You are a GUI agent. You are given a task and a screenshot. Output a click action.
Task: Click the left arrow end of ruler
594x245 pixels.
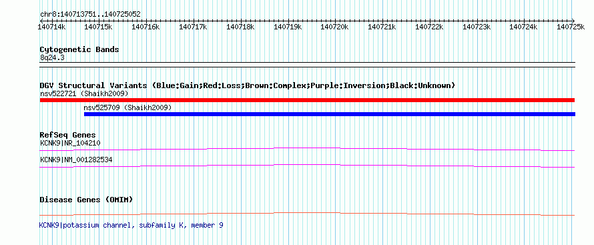41,21
